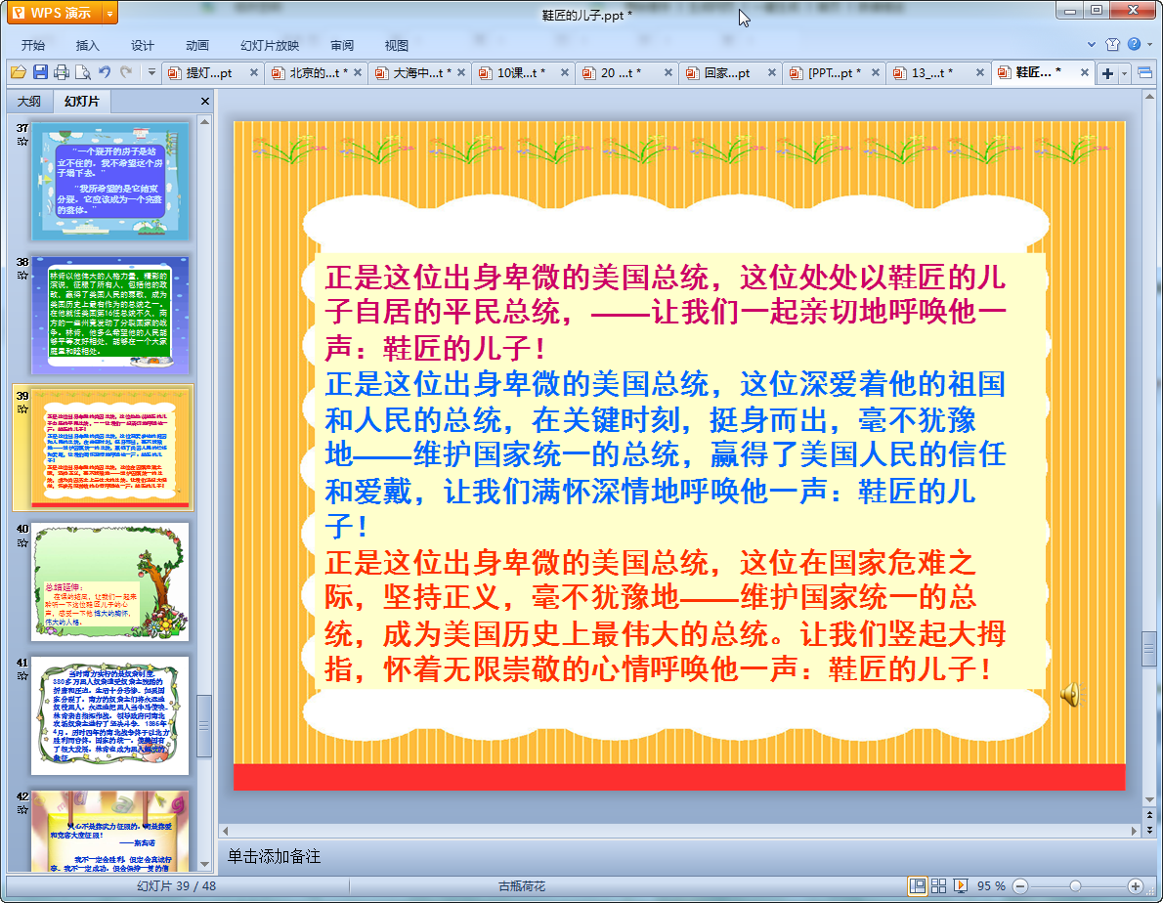Screen dimensions: 1163x903
Task: Go to next slide via double-down arrow
Action: coord(1149,830)
